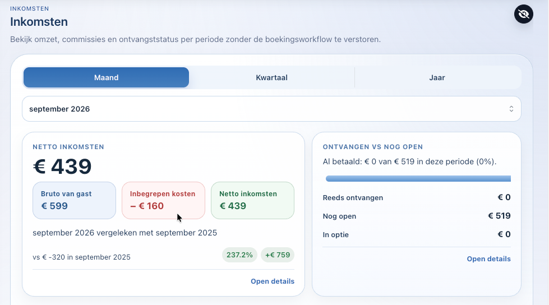Click the period dropdown up-down chevron arrows
This screenshot has width=549, height=305.
click(x=511, y=109)
